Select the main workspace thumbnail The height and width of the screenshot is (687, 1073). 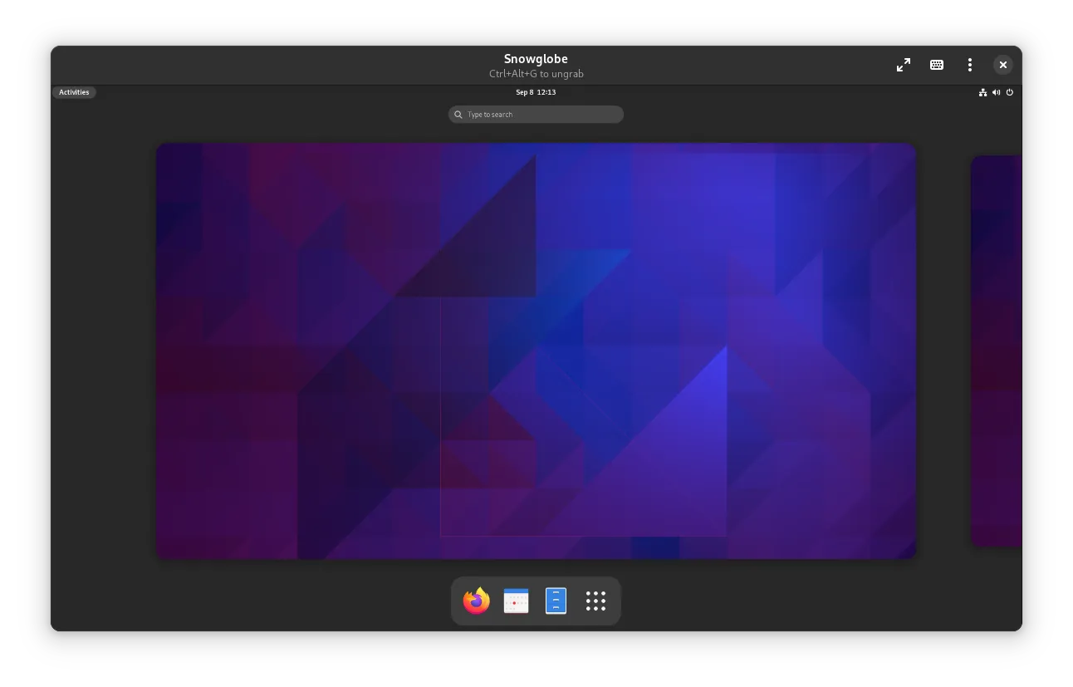(536, 351)
